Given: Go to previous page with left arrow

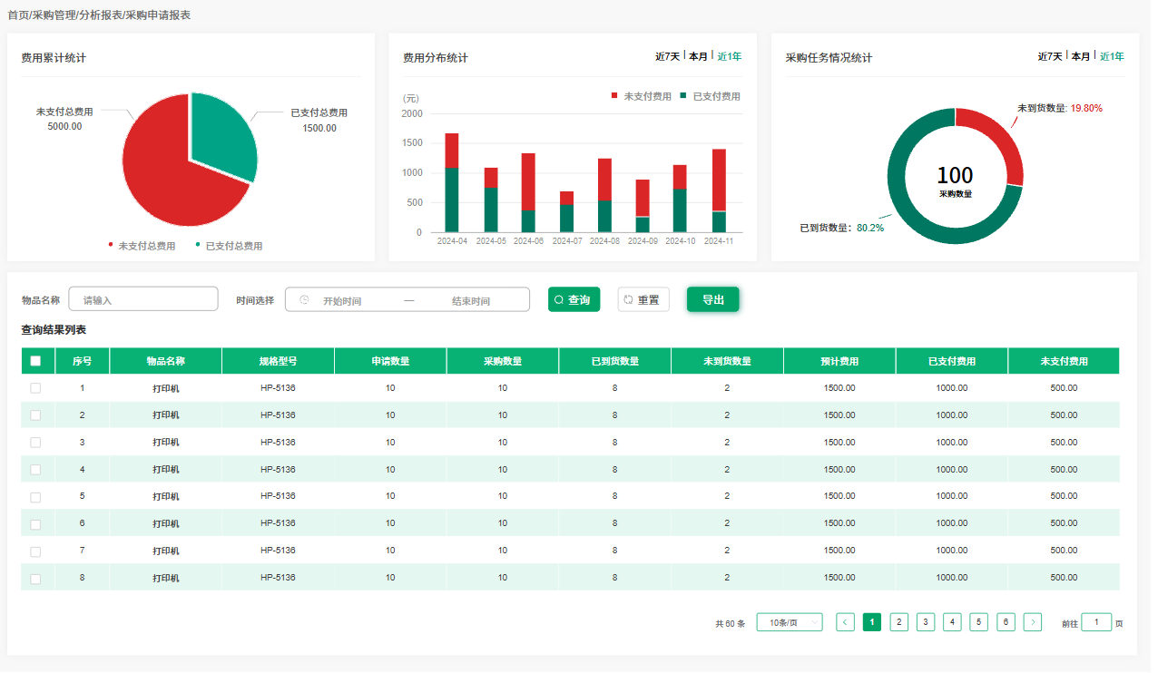Looking at the screenshot, I should tap(845, 622).
